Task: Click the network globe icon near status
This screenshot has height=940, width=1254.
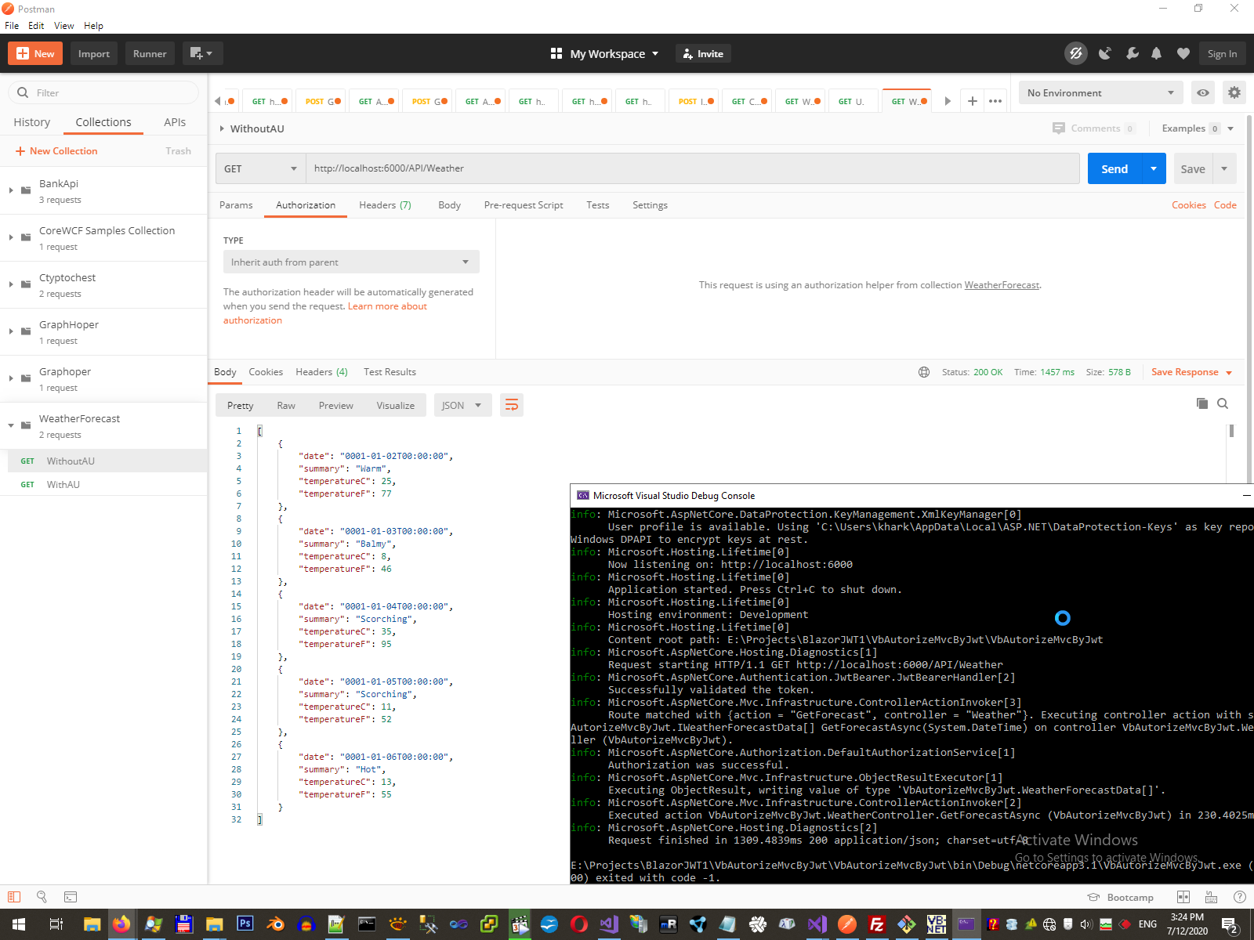Action: (924, 372)
